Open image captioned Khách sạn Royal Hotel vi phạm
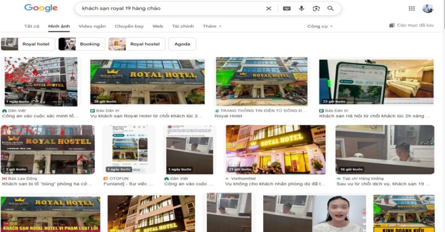This screenshot has height=232, width=445. (50, 213)
